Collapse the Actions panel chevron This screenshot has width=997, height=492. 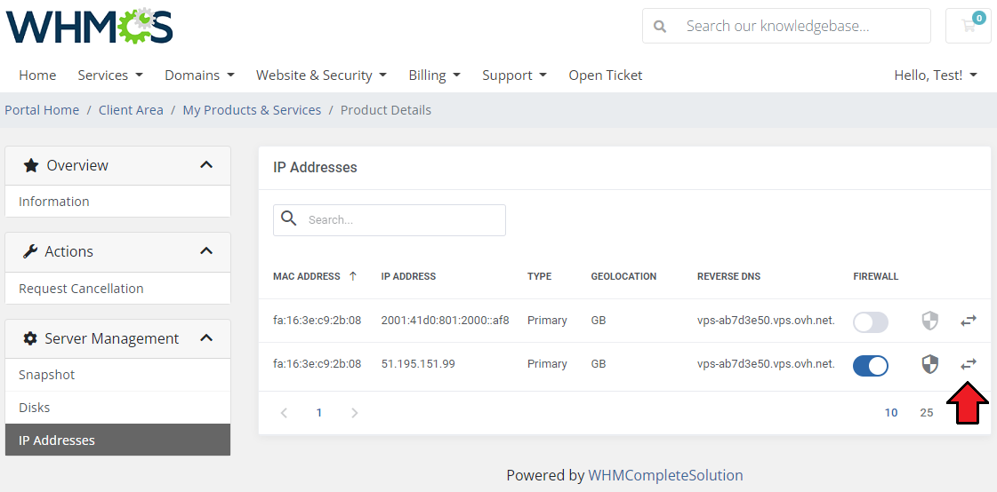pos(206,251)
